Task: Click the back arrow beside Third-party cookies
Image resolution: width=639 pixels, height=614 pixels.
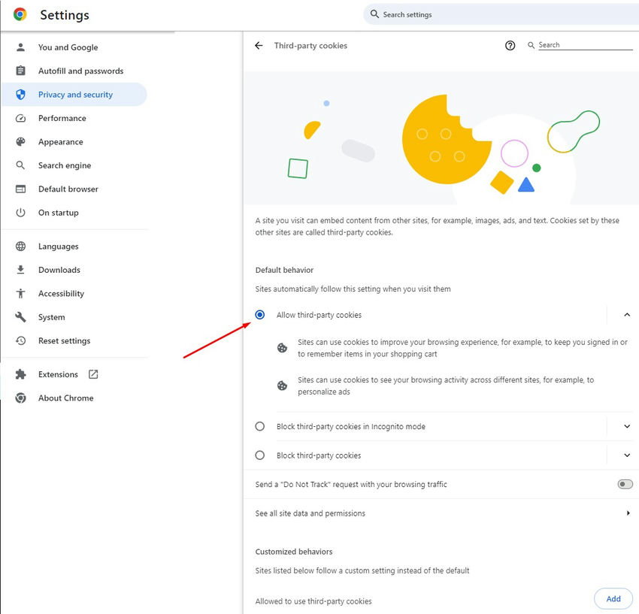Action: [259, 46]
